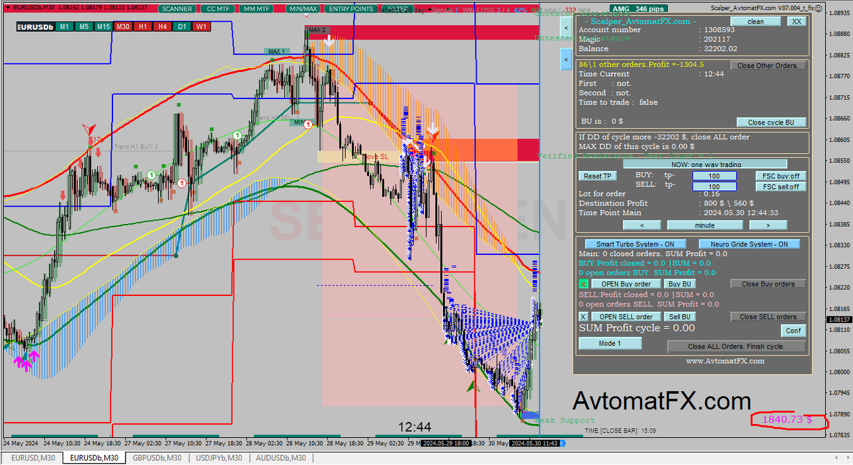This screenshot has height=465, width=853.
Task: Click the current price label 1.08137
Action: 838,320
